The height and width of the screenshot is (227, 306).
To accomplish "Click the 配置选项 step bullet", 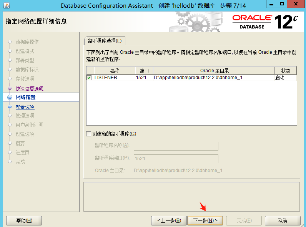I will tap(10, 107).
